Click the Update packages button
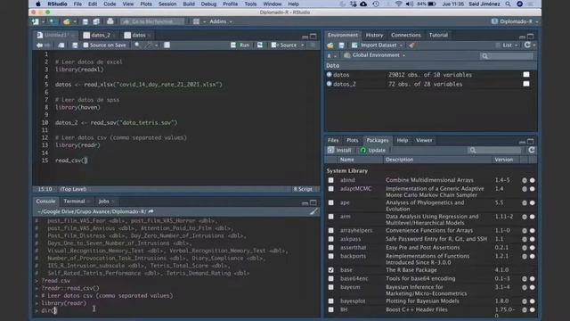The width and height of the screenshot is (570, 321). click(x=372, y=150)
